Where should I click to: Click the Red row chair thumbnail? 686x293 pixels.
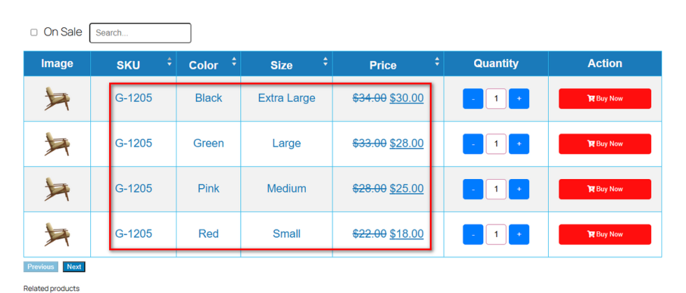[57, 234]
